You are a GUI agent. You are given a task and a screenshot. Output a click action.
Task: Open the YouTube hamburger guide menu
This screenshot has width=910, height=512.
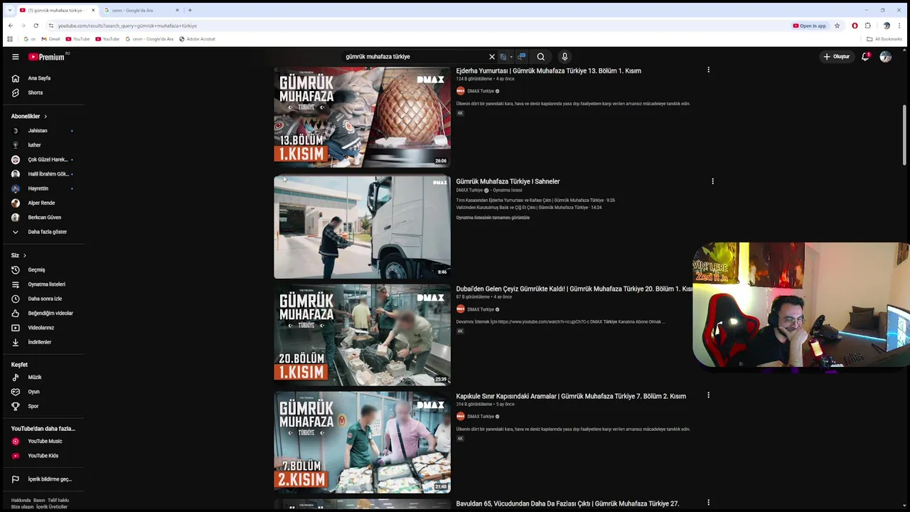click(x=15, y=57)
